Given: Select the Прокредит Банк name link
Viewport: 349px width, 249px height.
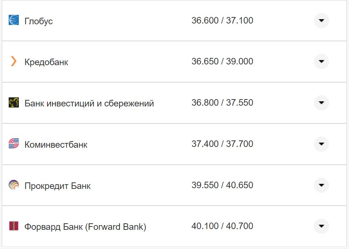Looking at the screenshot, I should (x=58, y=186).
